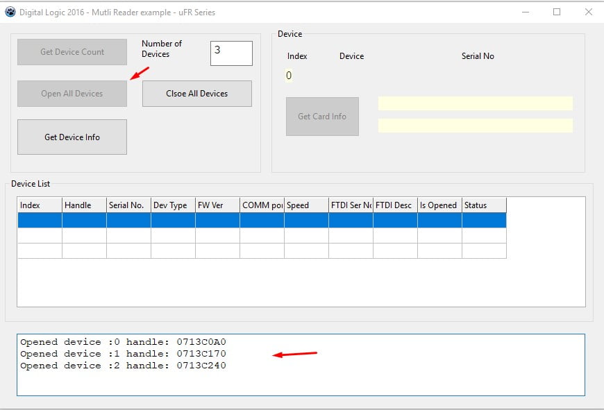
Task: Focus the Number of Devices input field
Action: pyautogui.click(x=231, y=53)
